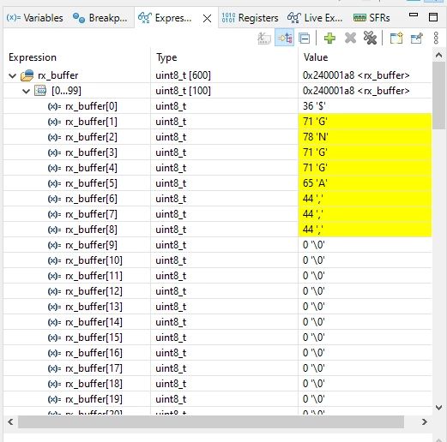This screenshot has width=447, height=442.
Task: Toggle the Show Logical Structure button
Action: pyautogui.click(x=285, y=38)
